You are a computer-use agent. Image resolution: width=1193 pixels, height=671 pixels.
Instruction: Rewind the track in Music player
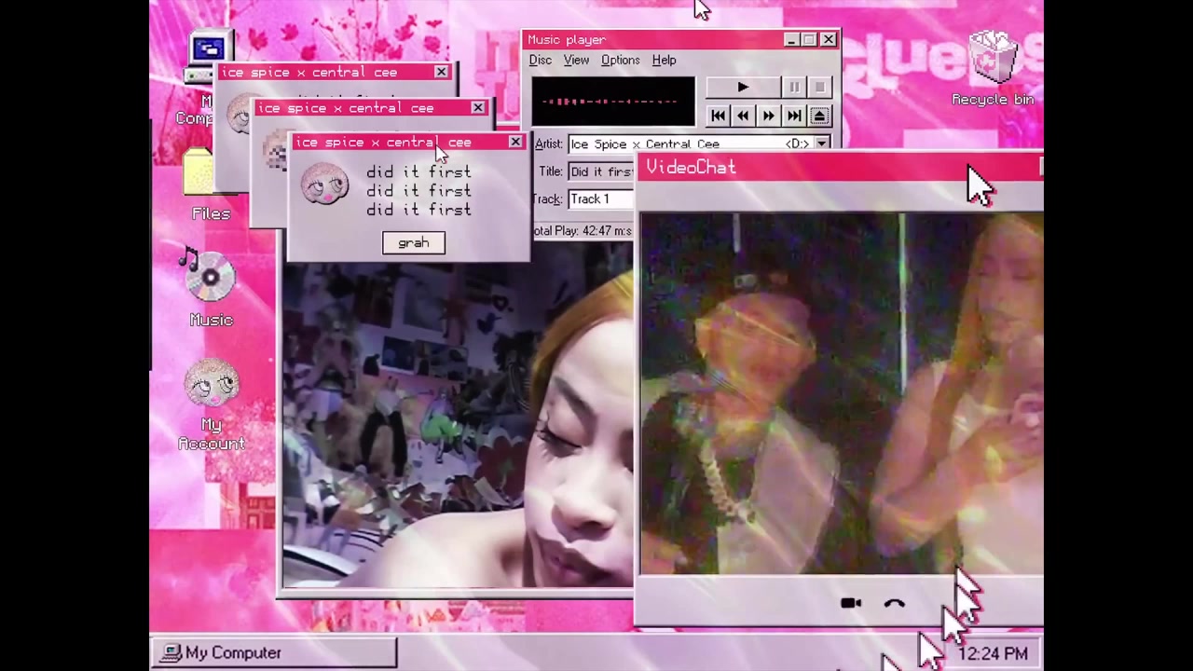pos(743,116)
